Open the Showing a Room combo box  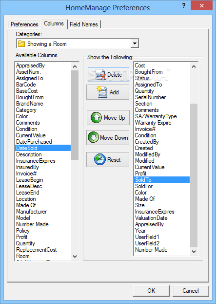(x=78, y=43)
